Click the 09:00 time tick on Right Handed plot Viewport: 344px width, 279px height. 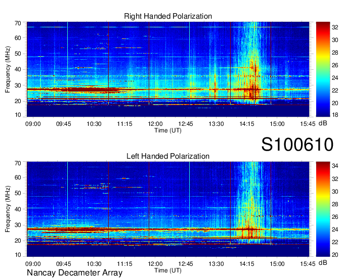pos(33,124)
